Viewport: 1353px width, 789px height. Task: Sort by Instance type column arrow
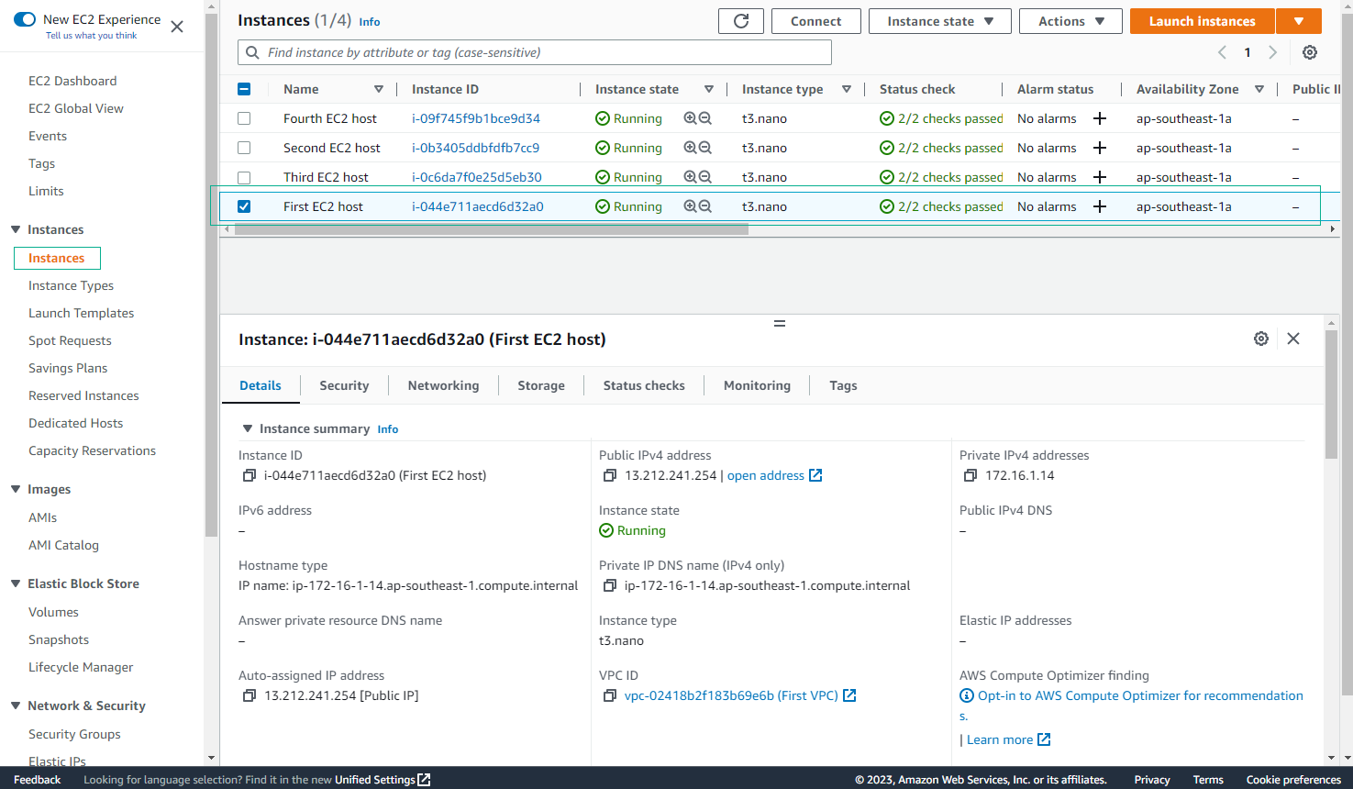(847, 89)
